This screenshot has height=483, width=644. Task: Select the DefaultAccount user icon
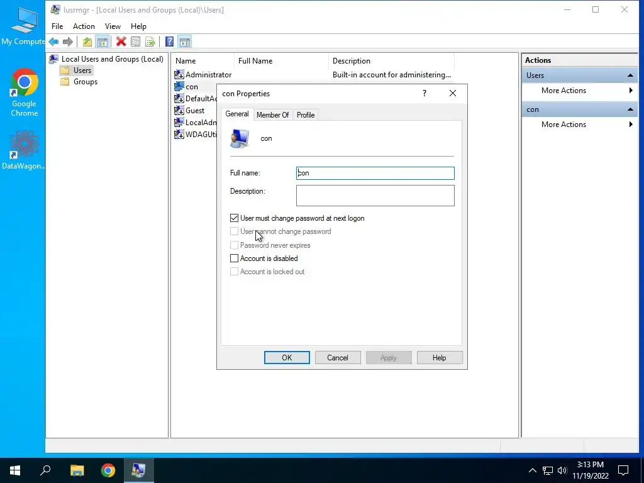coord(179,98)
